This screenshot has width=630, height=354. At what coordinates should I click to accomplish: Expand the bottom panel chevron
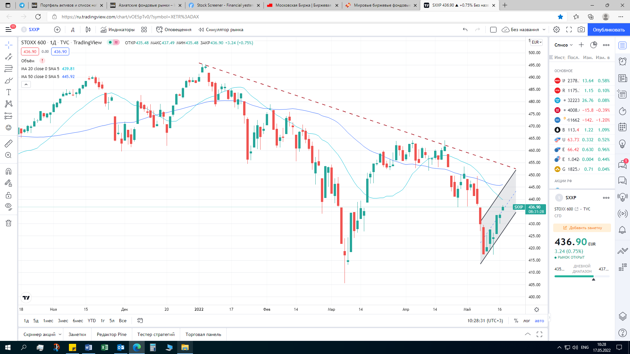coord(528,334)
